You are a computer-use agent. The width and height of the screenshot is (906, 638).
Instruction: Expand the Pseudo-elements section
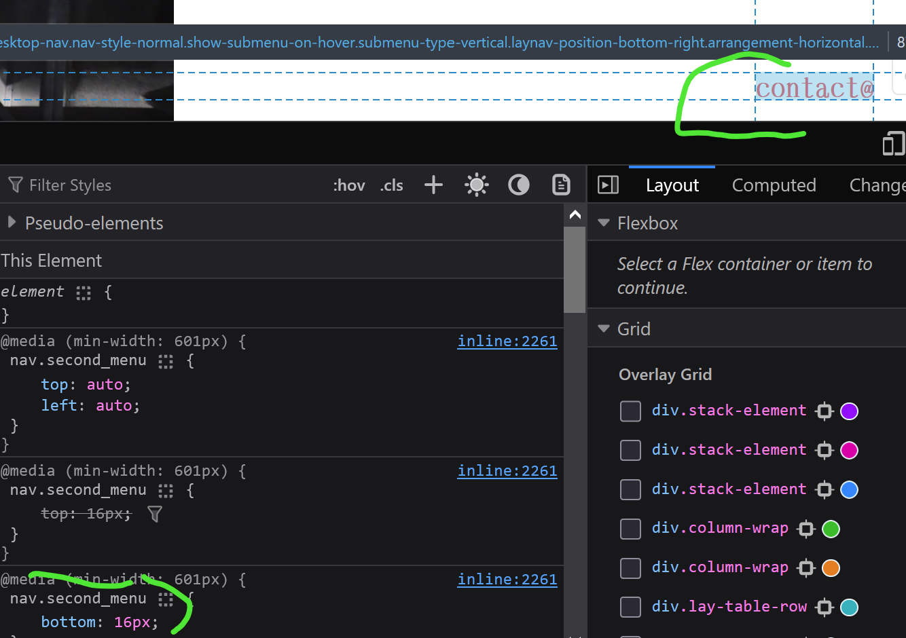tap(12, 223)
